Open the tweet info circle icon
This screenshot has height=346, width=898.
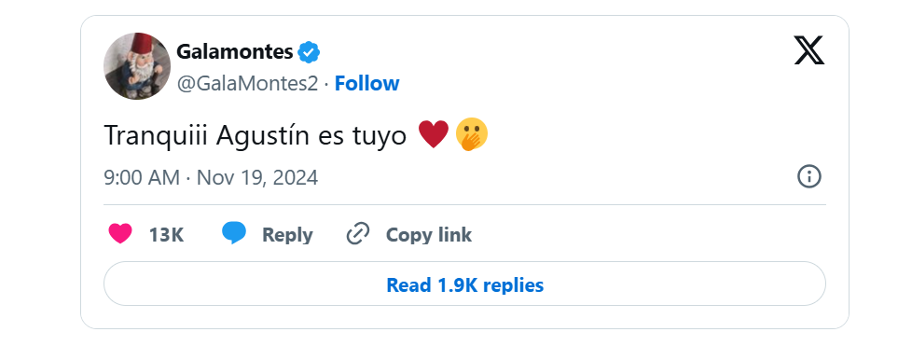[x=809, y=176]
